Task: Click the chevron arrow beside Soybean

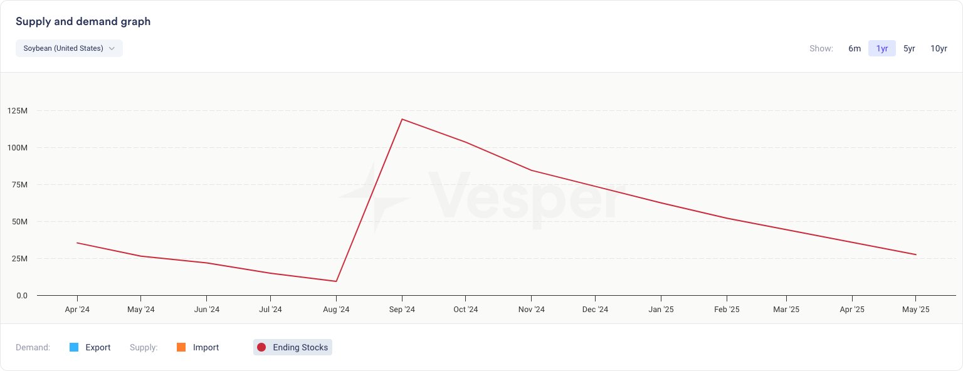Action: point(112,48)
